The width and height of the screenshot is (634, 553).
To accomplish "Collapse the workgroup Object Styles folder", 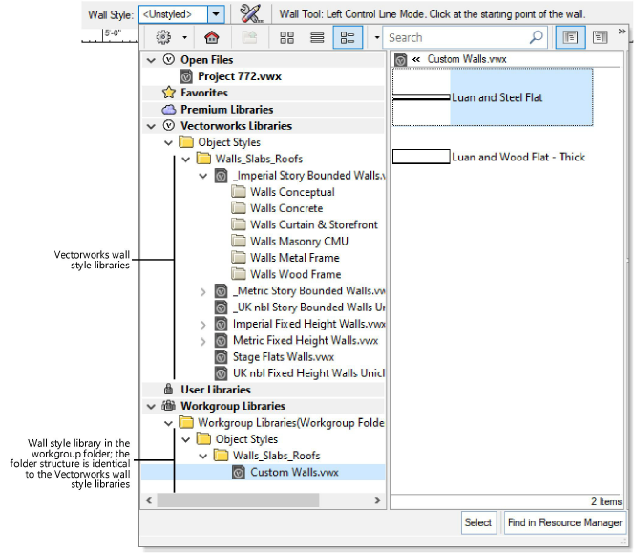I will (x=186, y=439).
